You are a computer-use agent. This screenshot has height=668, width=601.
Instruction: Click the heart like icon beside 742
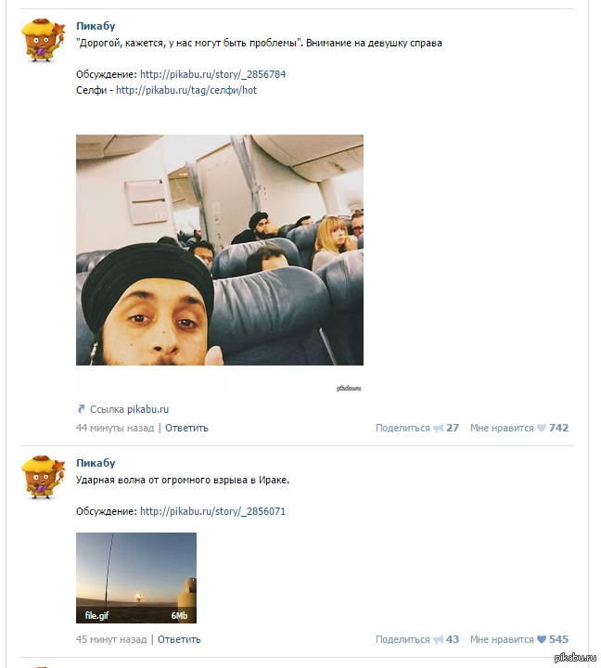click(x=542, y=429)
